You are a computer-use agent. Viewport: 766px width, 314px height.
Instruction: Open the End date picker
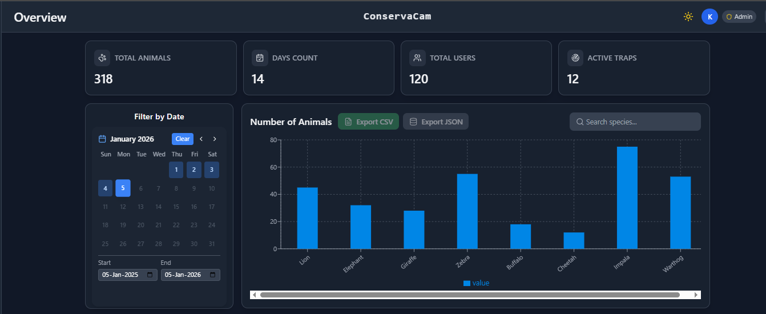pyautogui.click(x=213, y=275)
